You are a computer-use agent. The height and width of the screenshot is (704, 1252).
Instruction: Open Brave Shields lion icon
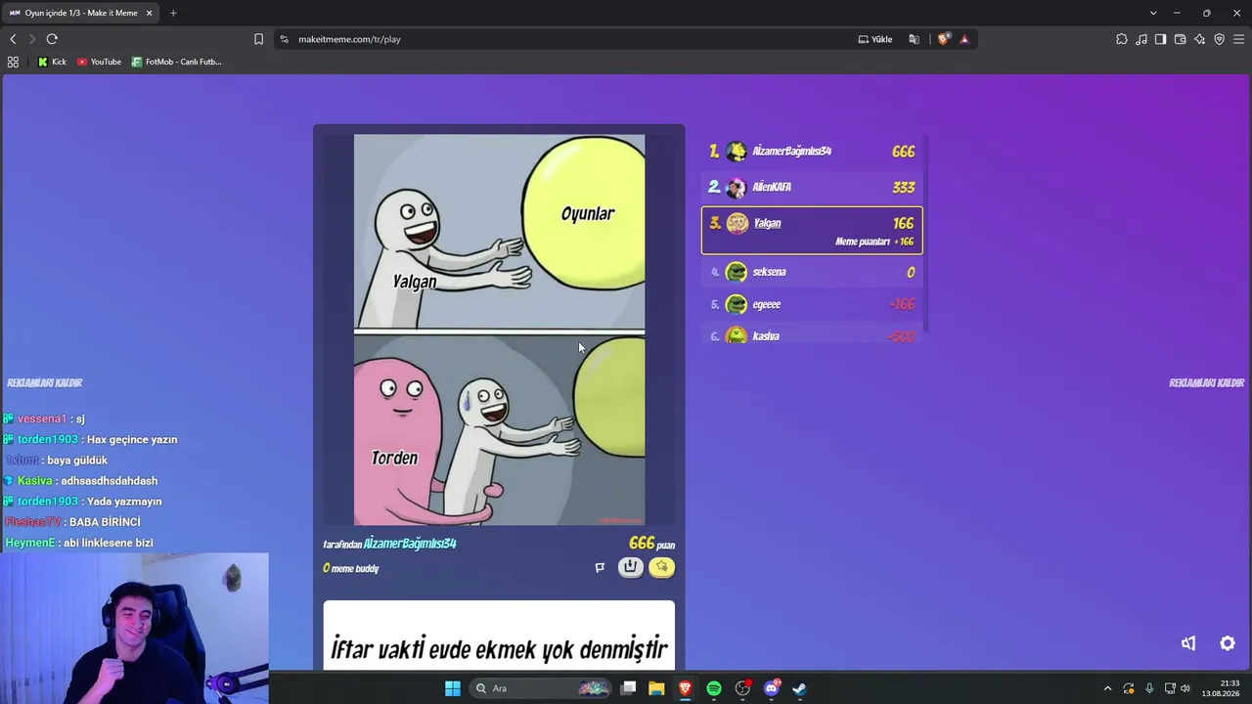coord(943,39)
